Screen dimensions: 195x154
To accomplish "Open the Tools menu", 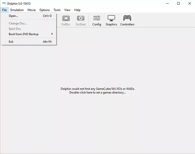I will coord(57,10).
